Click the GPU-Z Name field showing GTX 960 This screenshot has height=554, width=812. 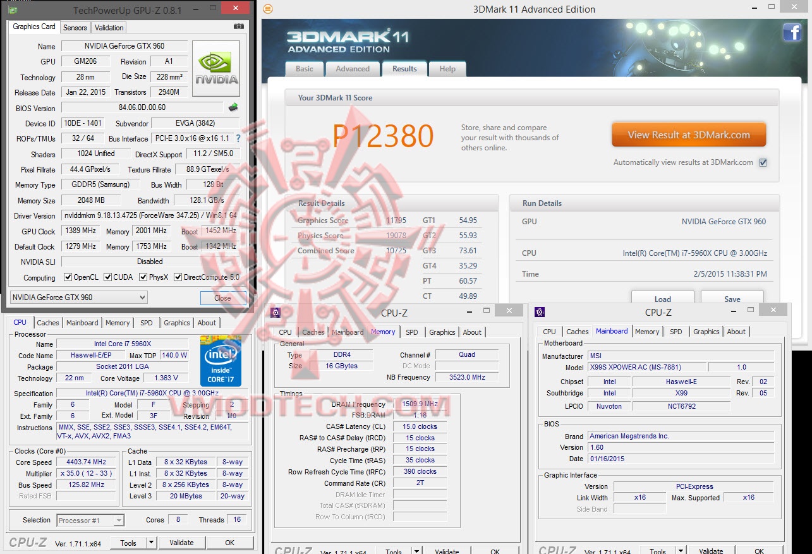(x=124, y=46)
